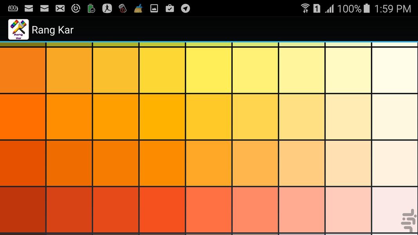This screenshot has width=418, height=235.
Task: Tap the SIM 1 indicator icon
Action: (x=317, y=8)
